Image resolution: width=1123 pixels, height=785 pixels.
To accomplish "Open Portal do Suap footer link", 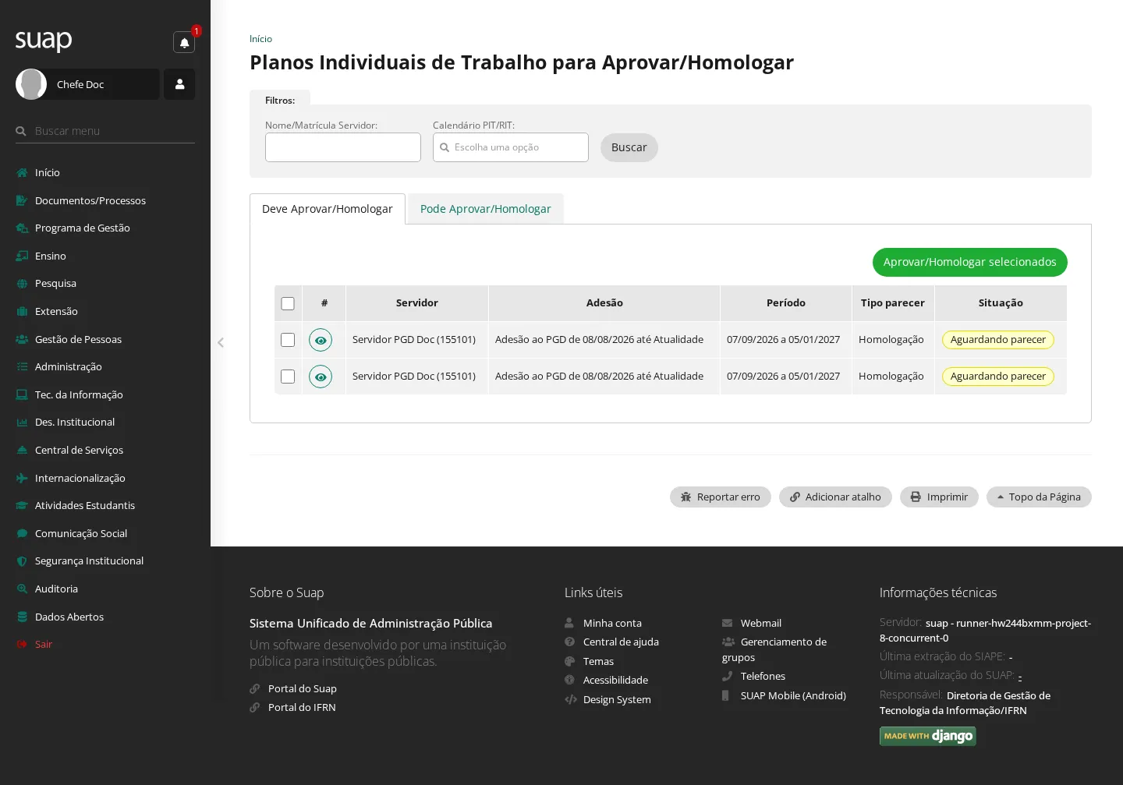I will [x=303, y=688].
